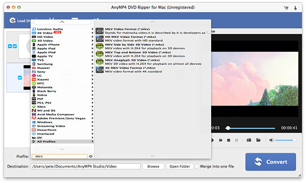The image size is (306, 183).
Task: Take a snapshot with camera icon
Action: click(x=249, y=140)
